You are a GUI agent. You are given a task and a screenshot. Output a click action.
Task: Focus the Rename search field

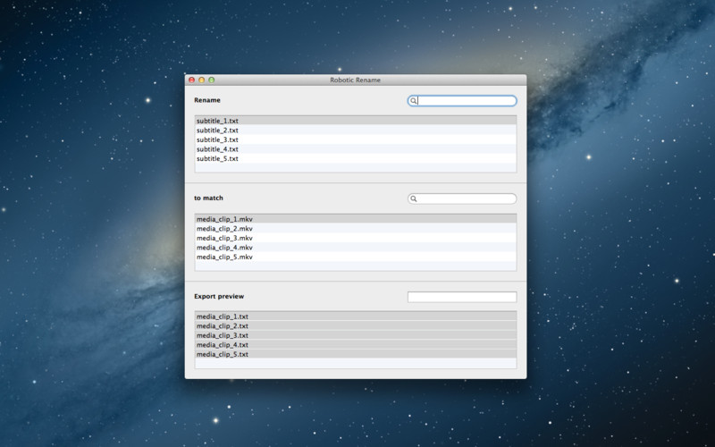coord(467,101)
